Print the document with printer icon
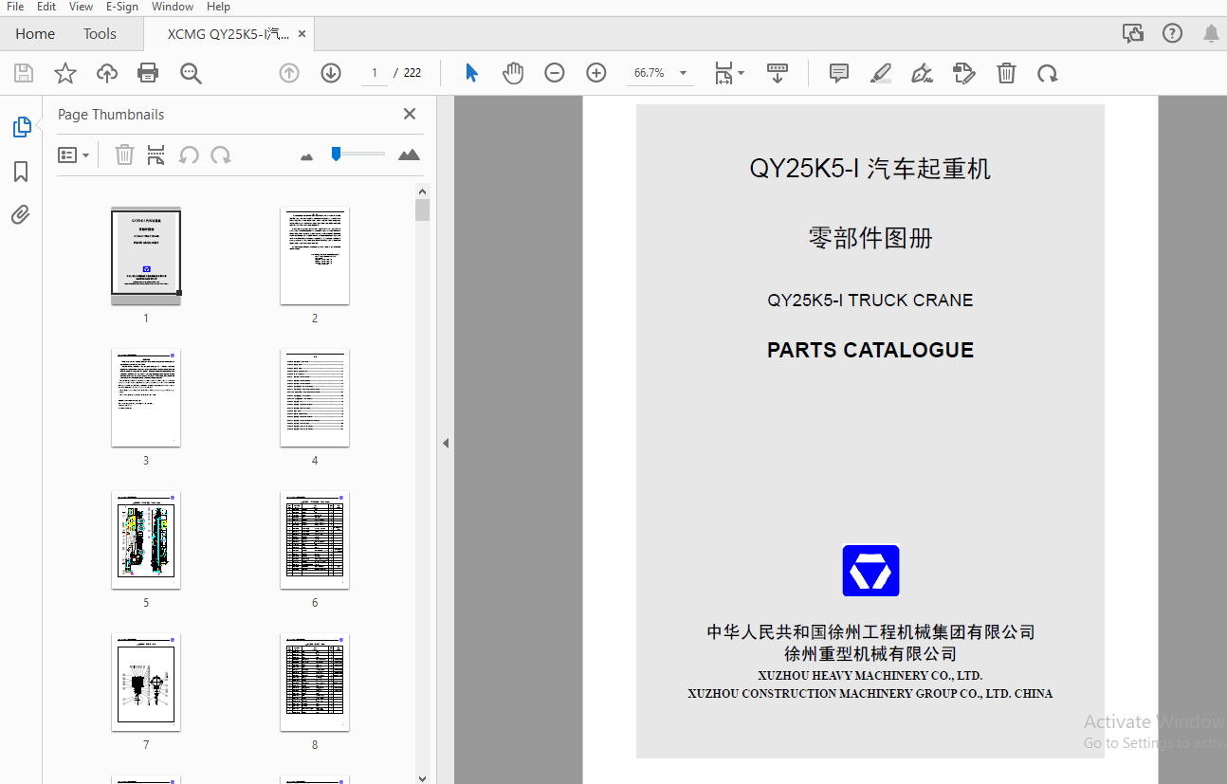This screenshot has width=1227, height=784. 148,73
